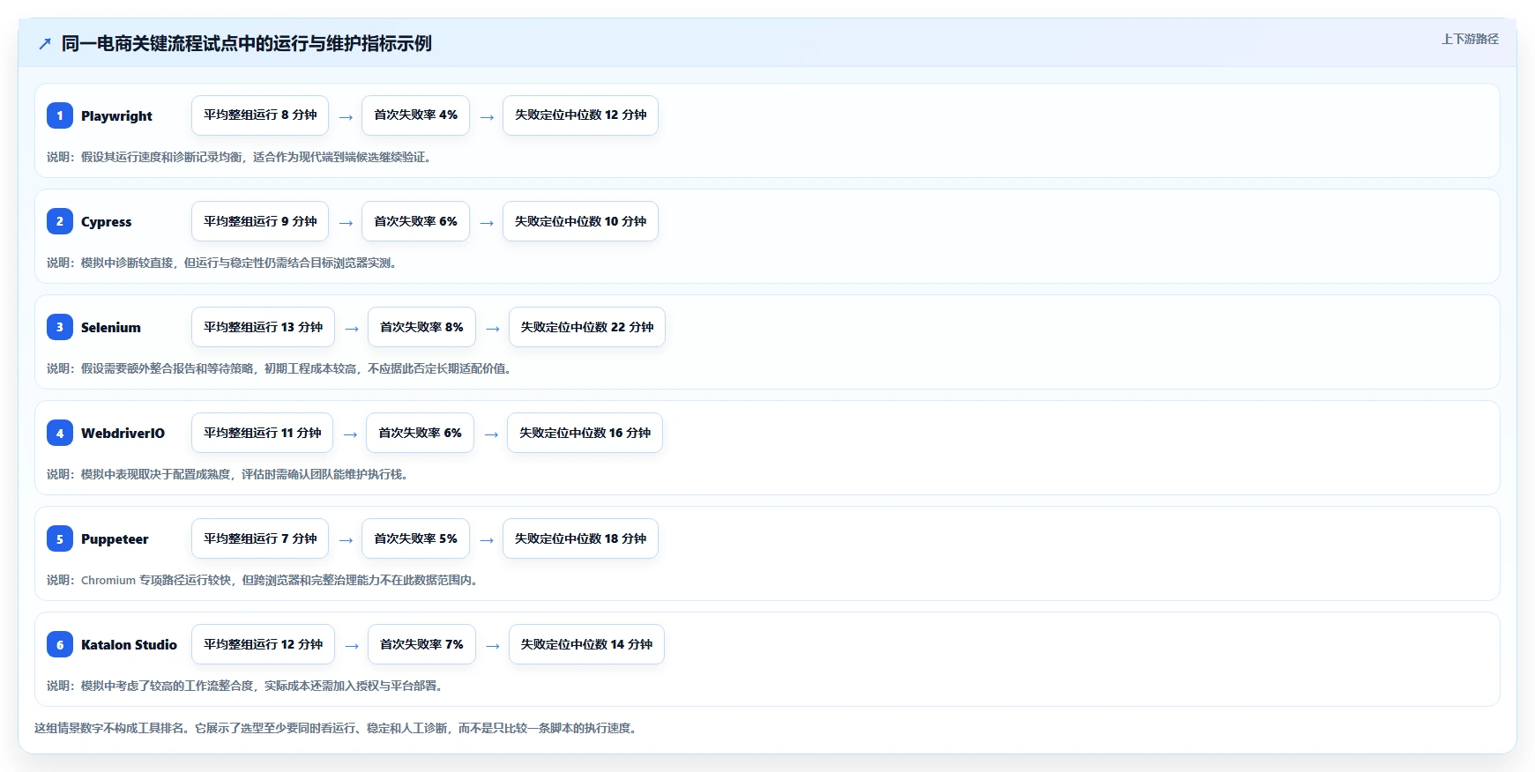The width and height of the screenshot is (1535, 772).
Task: Click the trend arrow icon beside the title
Action: coord(45,43)
